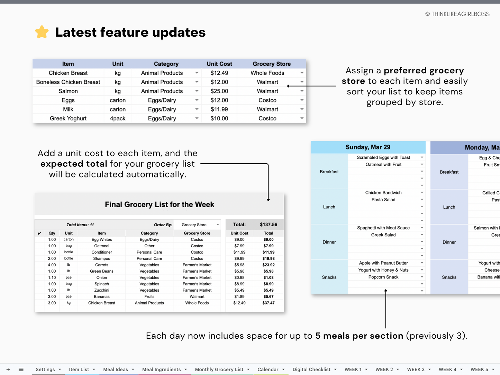Select the Chicken Breast item cell
Screen dimensions: 500x375
click(x=68, y=73)
